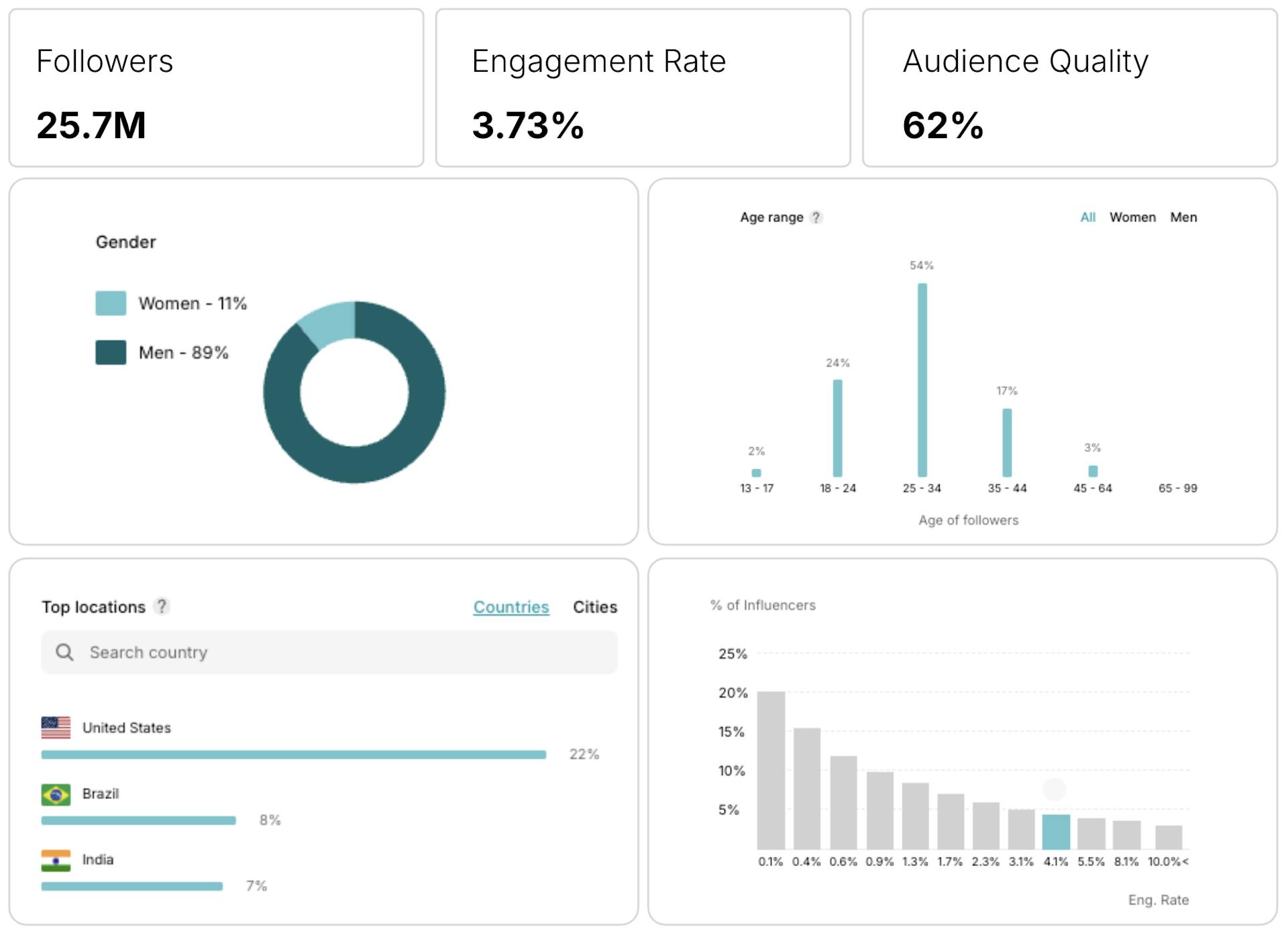The height and width of the screenshot is (935, 1288).
Task: Select the All age range filter
Action: (x=1087, y=217)
